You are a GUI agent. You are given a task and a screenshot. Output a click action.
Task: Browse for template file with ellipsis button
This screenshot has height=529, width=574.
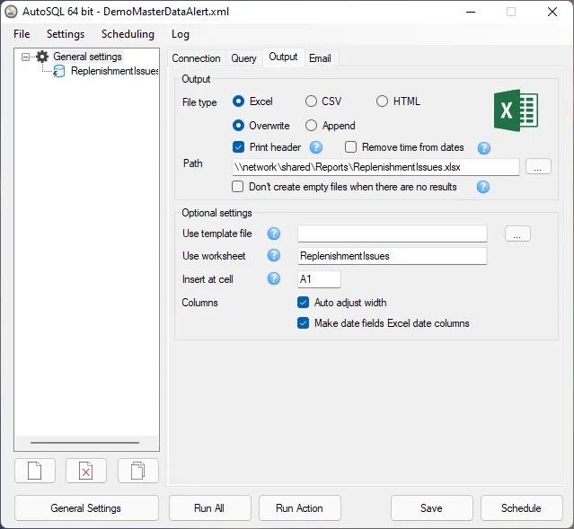tap(517, 234)
